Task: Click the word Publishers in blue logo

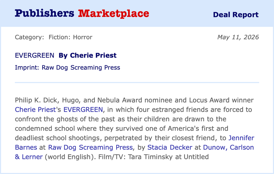Action: [45, 13]
